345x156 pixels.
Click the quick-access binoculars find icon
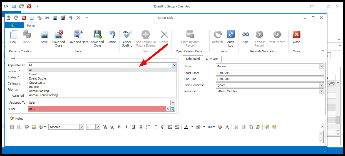click(47, 17)
